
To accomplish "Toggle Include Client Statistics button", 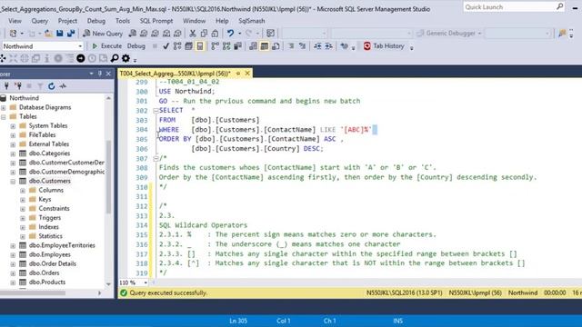I will point(238,46).
